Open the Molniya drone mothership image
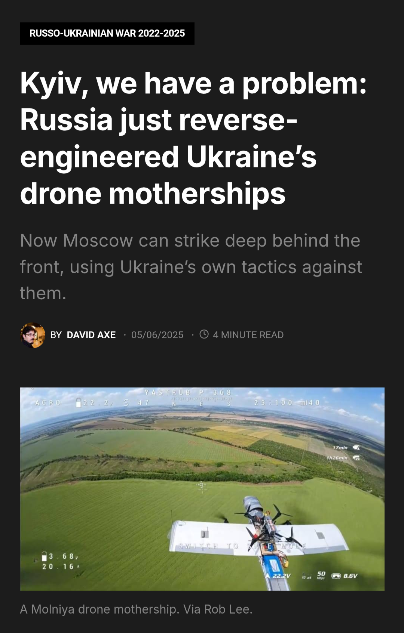 pyautogui.click(x=202, y=489)
